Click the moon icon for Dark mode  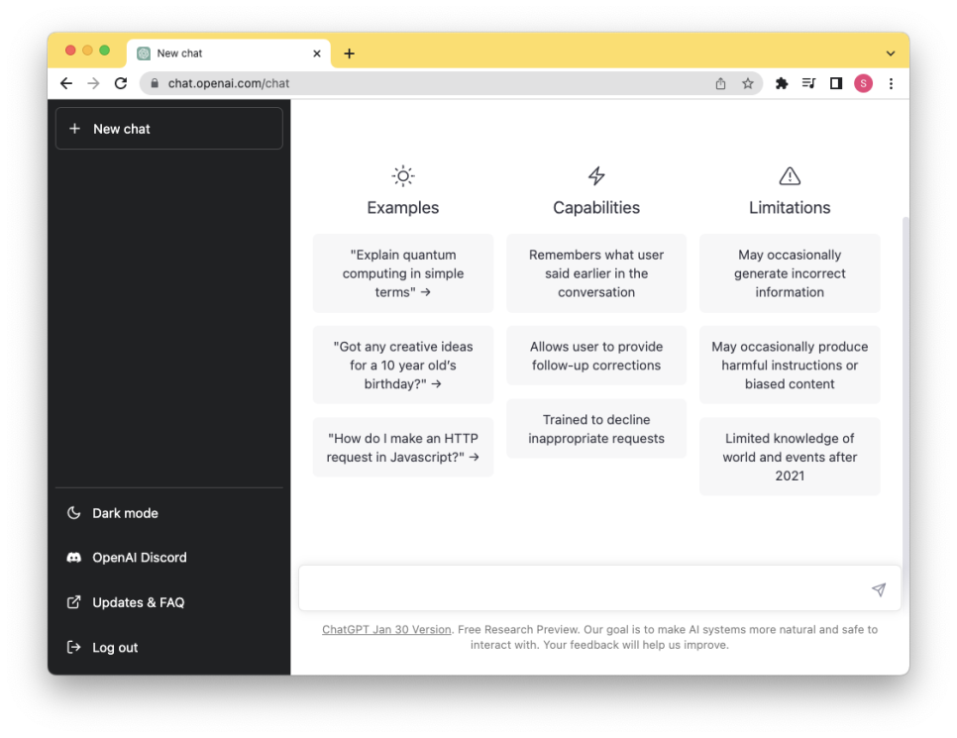point(74,513)
